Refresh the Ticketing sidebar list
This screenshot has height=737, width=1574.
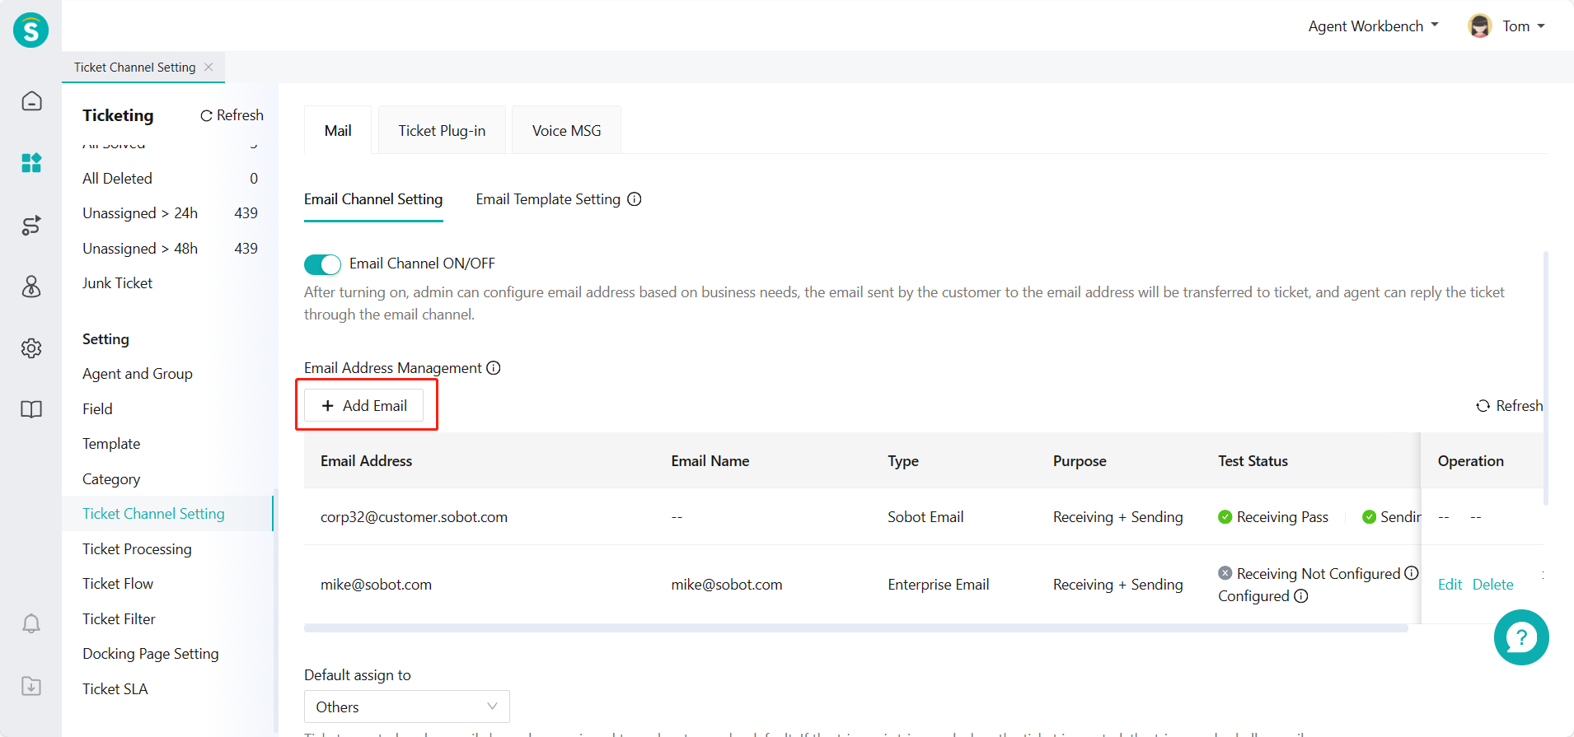(x=232, y=115)
